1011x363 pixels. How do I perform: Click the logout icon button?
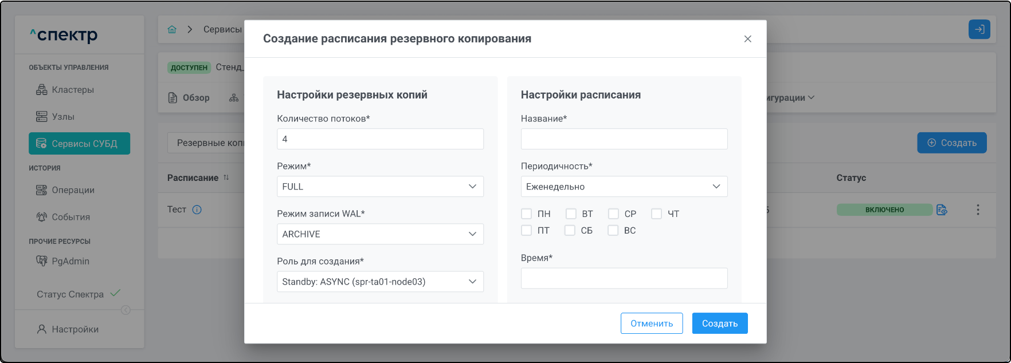tap(979, 29)
